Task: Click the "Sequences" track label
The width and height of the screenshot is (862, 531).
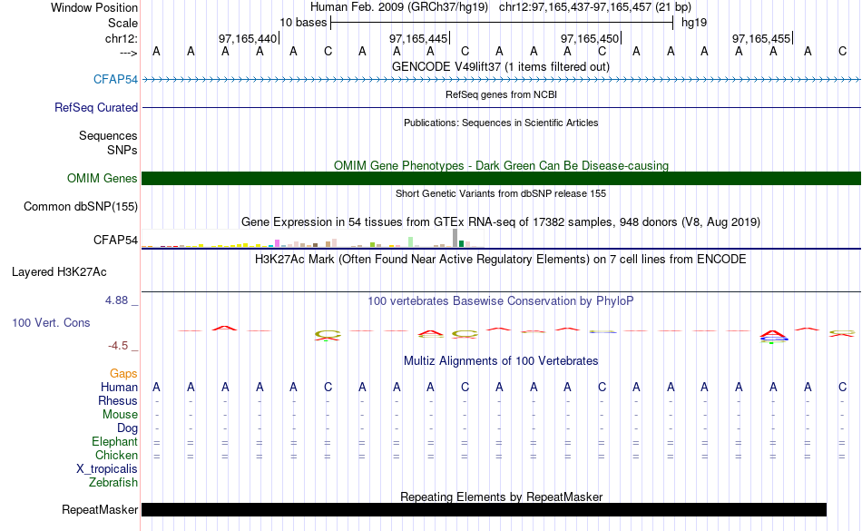Action: 108,136
